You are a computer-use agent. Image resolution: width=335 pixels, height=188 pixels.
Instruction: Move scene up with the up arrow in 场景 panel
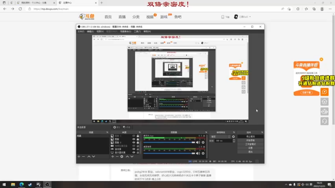click(89, 156)
